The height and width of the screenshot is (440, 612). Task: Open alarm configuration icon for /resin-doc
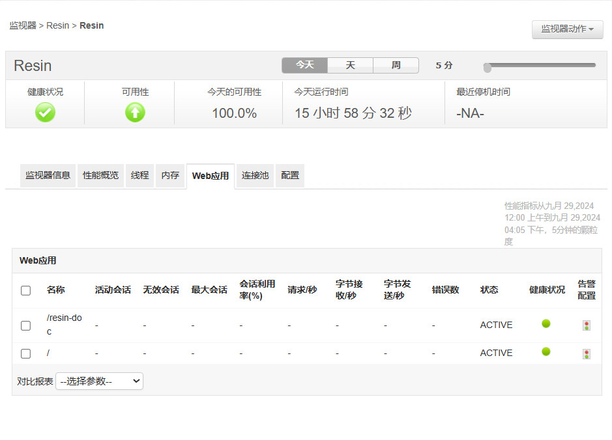(x=587, y=325)
